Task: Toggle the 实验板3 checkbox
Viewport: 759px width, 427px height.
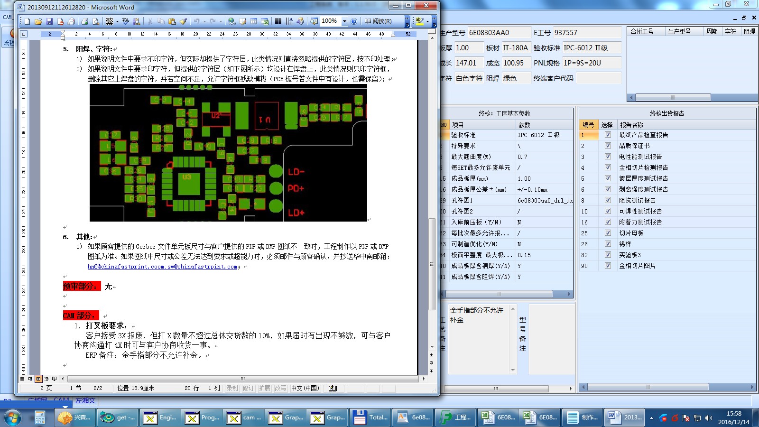Action: (x=608, y=255)
